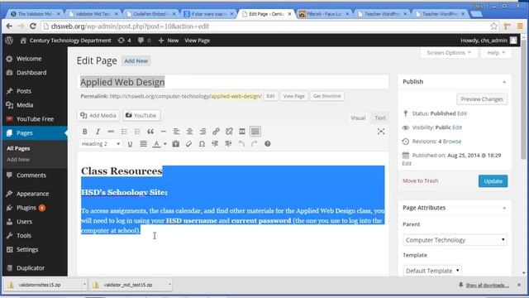
Task: Open dropdown arrow for validatormidtes15.zip download
Action: click(84, 285)
